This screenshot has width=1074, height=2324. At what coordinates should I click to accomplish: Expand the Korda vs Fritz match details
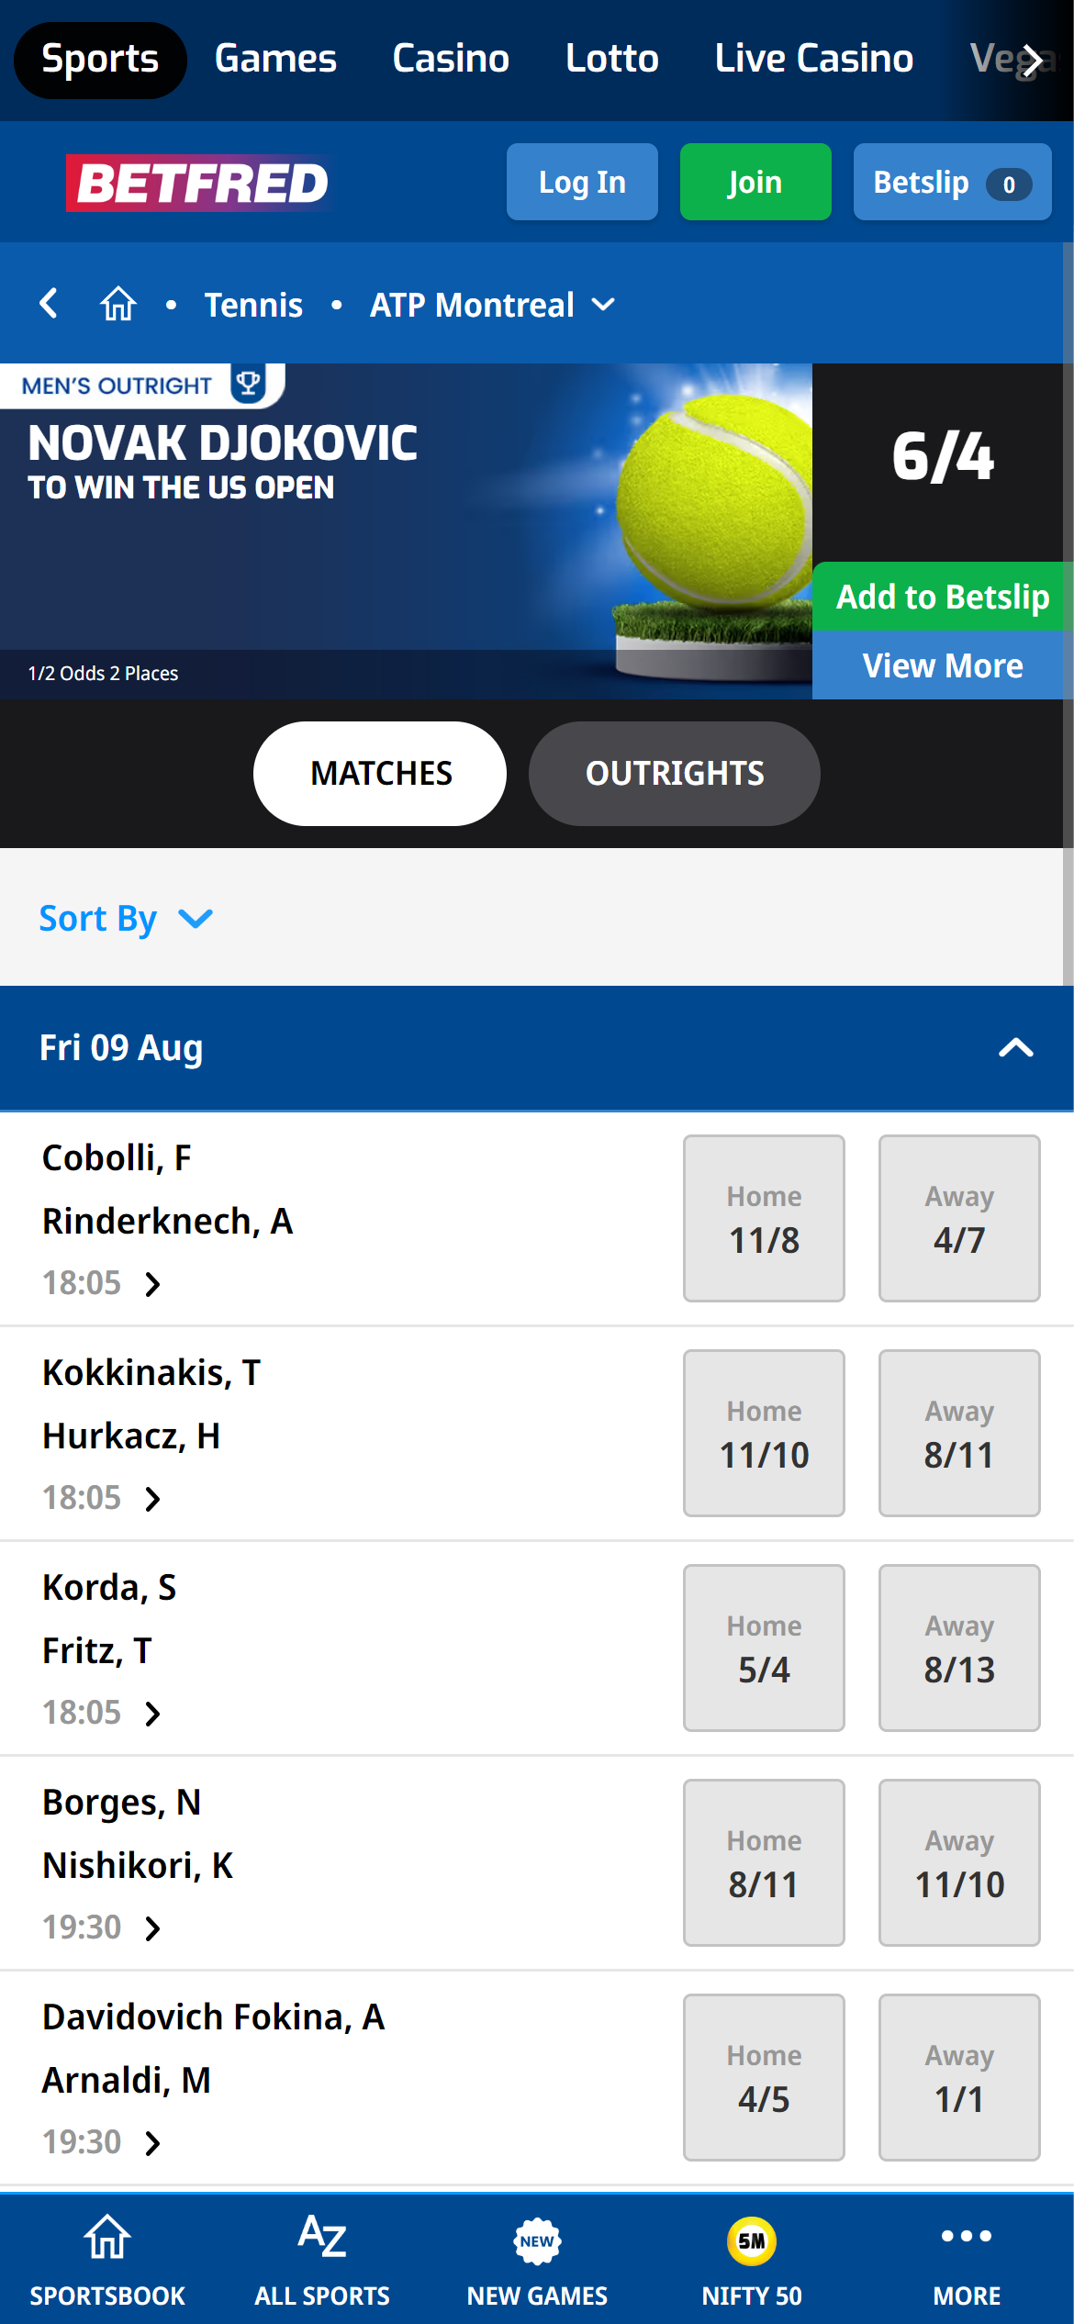click(x=152, y=1712)
